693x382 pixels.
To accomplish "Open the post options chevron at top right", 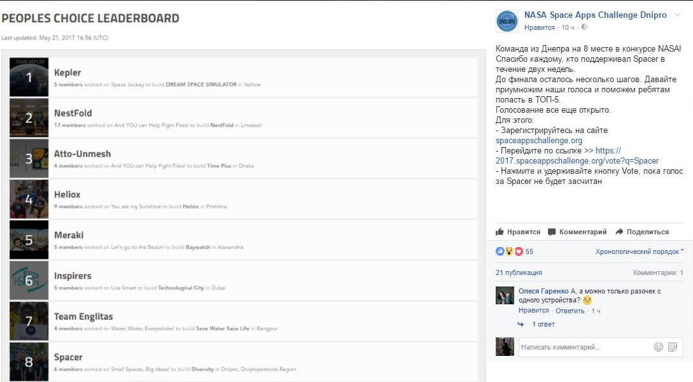I will coord(678,15).
